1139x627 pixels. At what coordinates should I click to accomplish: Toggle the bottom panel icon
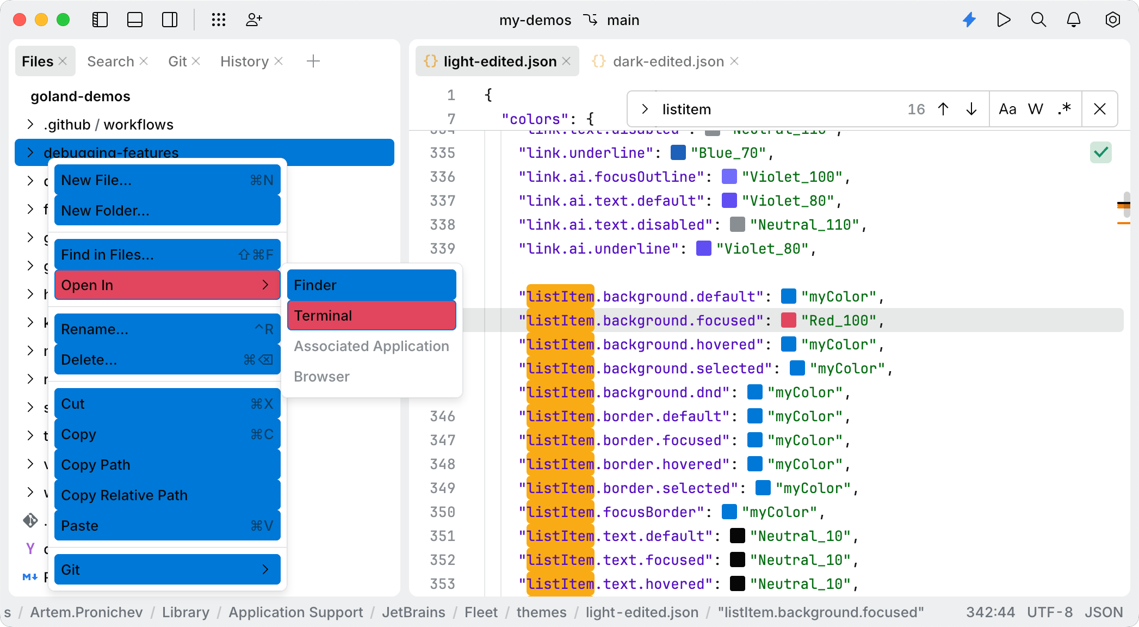pos(134,20)
